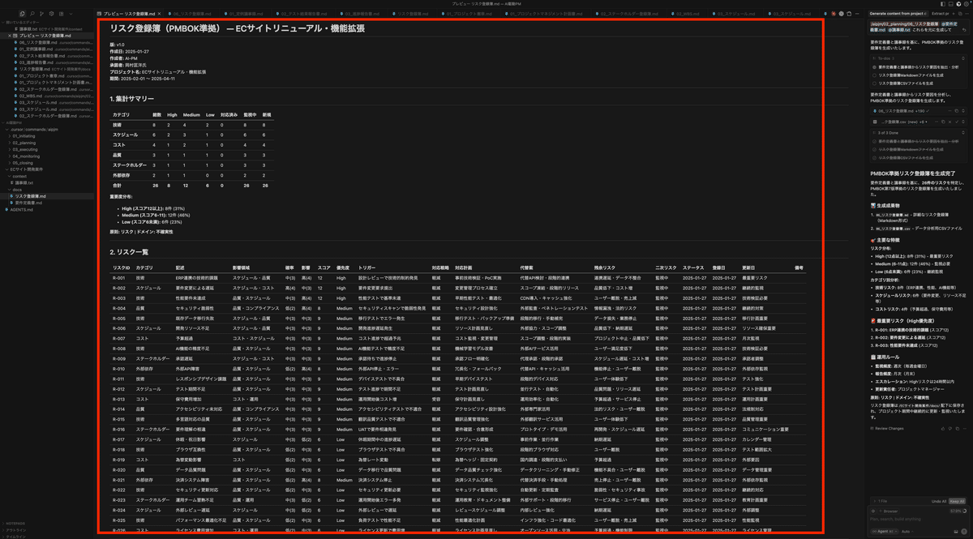The height and width of the screenshot is (539, 973).
Task: Click the send arrow button in chat
Action: (x=964, y=532)
